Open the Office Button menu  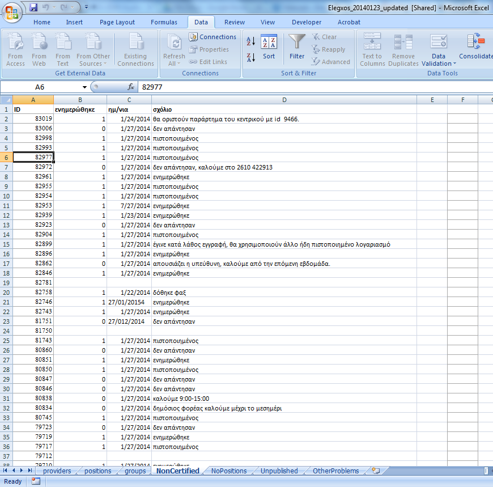pos(12,12)
